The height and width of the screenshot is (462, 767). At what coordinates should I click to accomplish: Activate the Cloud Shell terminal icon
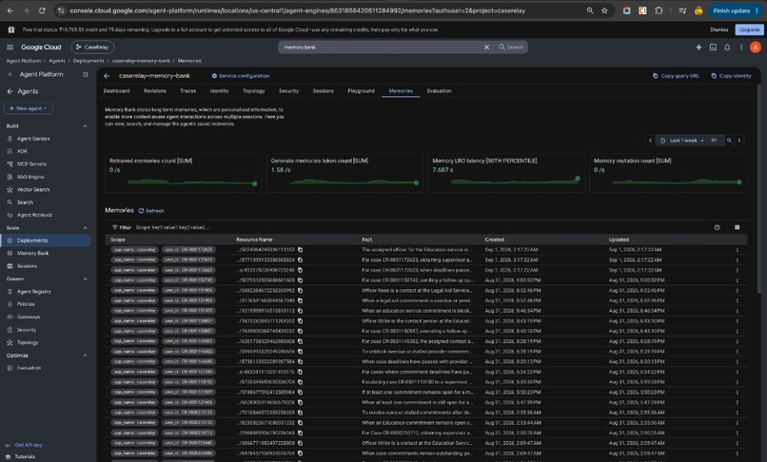713,47
